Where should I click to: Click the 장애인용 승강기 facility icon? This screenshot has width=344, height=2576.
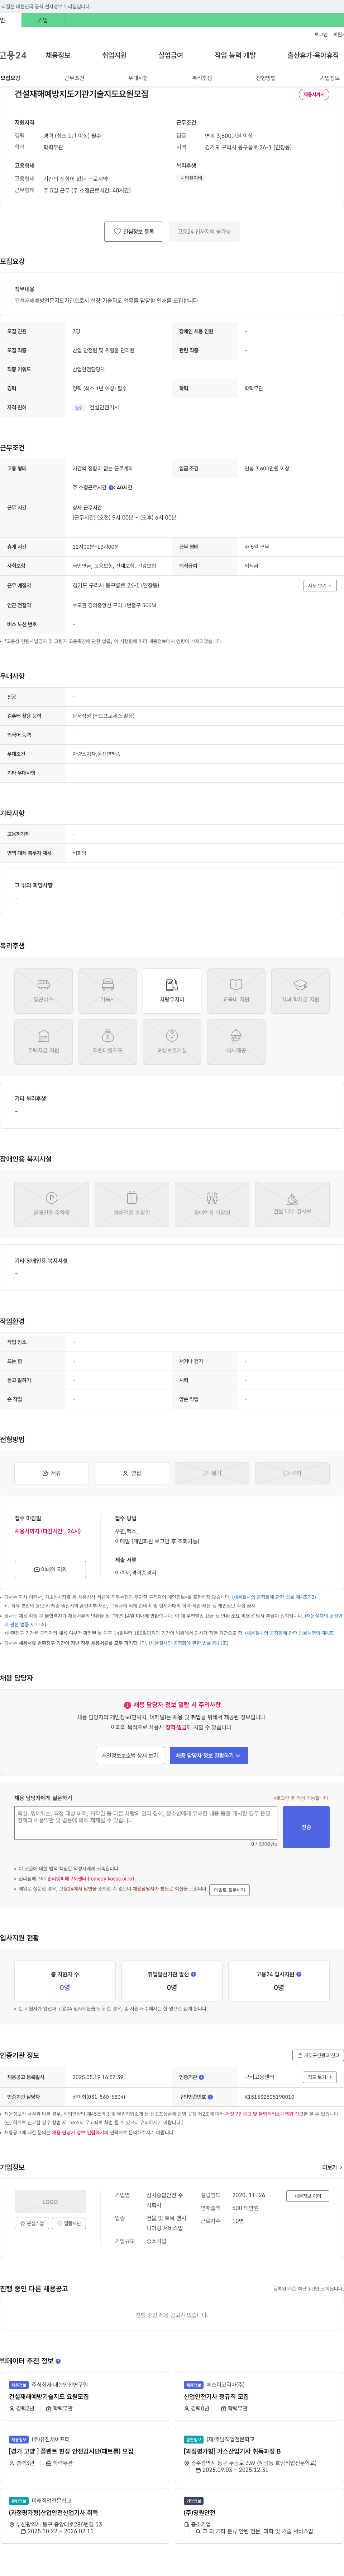132,1204
